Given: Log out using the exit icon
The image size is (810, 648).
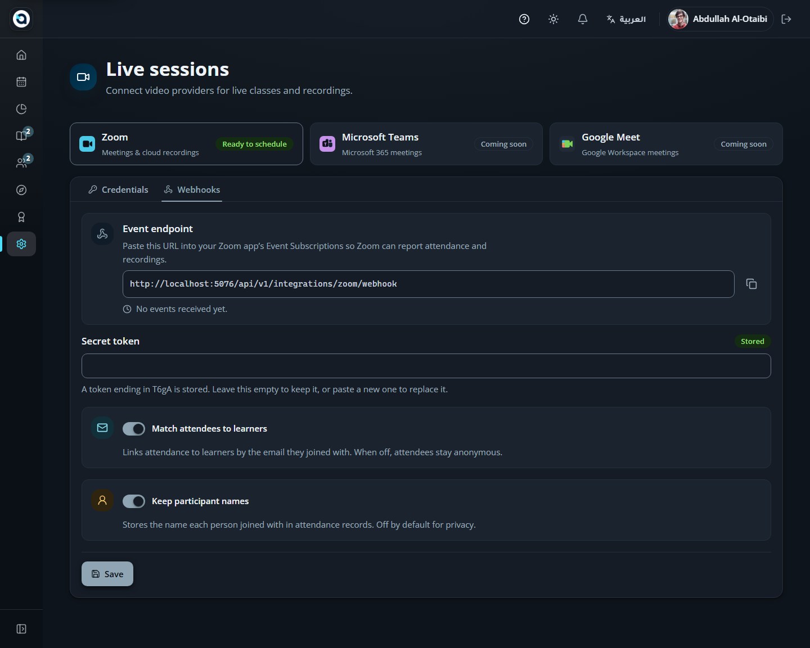Looking at the screenshot, I should click(x=786, y=19).
